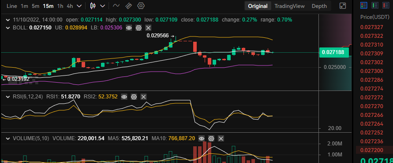Click order book price 0.027272
This screenshot has width=393, height=163.
[x=372, y=98]
